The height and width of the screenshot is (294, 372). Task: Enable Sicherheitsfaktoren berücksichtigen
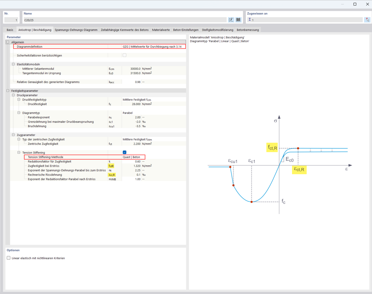point(124,55)
